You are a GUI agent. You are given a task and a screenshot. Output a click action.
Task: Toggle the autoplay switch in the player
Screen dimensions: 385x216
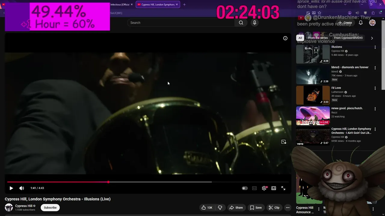click(x=245, y=188)
